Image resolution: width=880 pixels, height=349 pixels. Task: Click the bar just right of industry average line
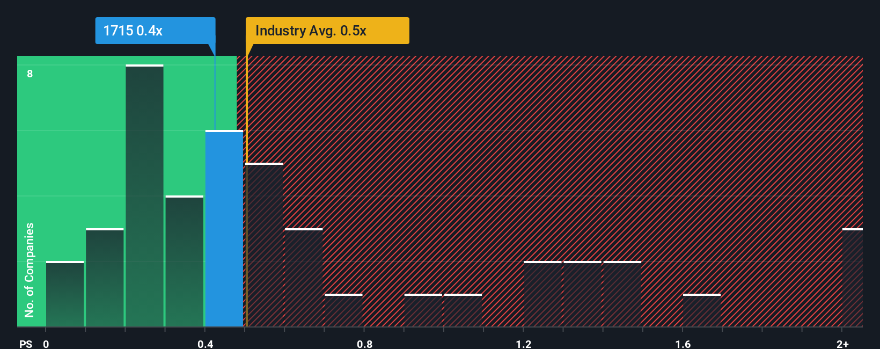[264, 245]
